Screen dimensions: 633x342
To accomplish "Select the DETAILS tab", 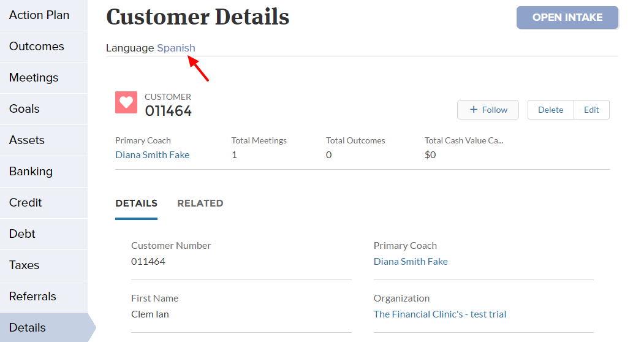I will [x=137, y=203].
